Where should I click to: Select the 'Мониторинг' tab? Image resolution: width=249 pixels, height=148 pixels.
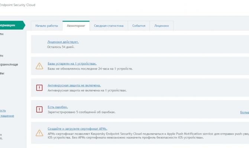click(x=76, y=26)
